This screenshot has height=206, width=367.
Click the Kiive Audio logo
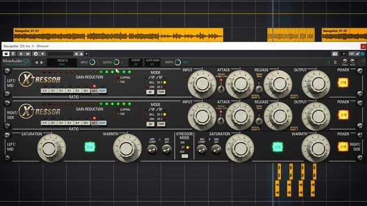[16, 62]
